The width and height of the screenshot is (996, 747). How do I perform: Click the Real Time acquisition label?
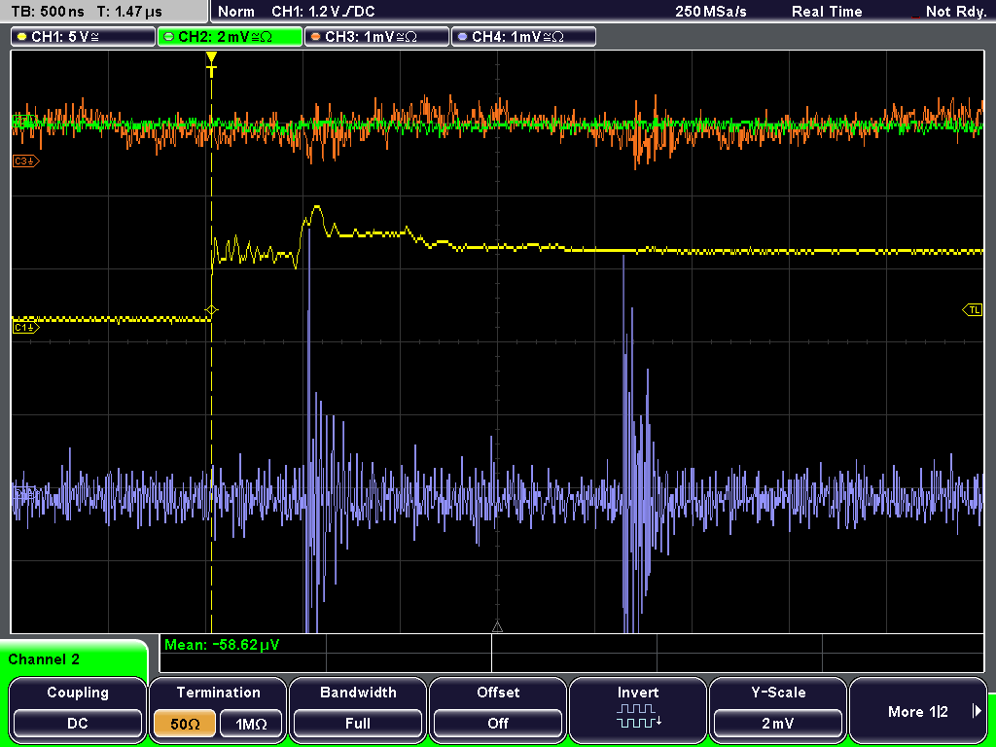point(827,12)
